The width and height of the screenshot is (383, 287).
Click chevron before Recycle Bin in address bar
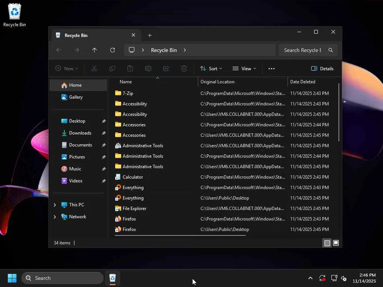(x=143, y=50)
